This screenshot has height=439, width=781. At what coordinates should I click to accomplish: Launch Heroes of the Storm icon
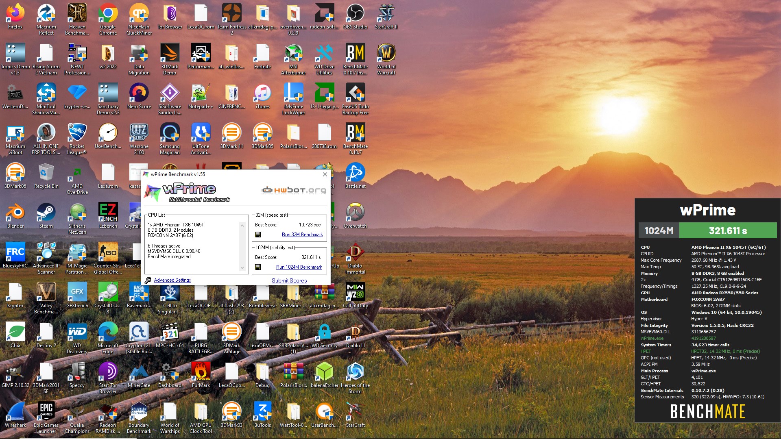[x=355, y=378]
